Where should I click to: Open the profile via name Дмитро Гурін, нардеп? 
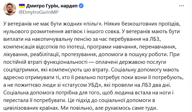(x=52, y=6)
